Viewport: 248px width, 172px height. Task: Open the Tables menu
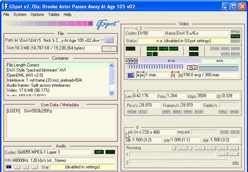click(54, 14)
